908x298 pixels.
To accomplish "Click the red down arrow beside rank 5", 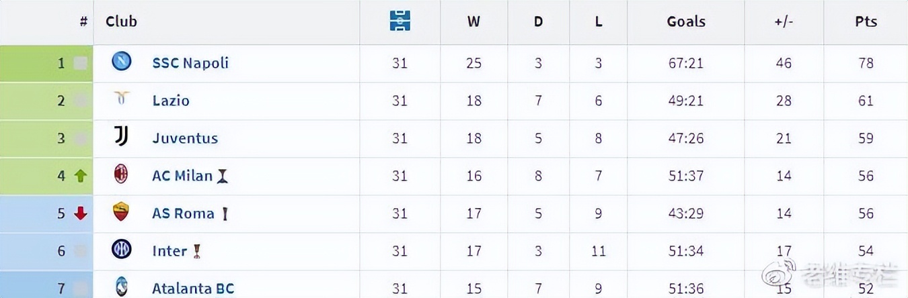I will (81, 213).
